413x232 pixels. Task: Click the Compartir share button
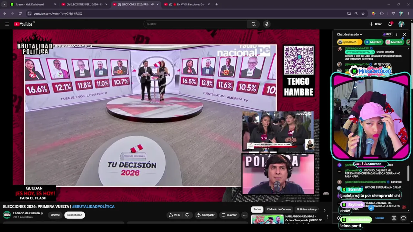click(206, 215)
